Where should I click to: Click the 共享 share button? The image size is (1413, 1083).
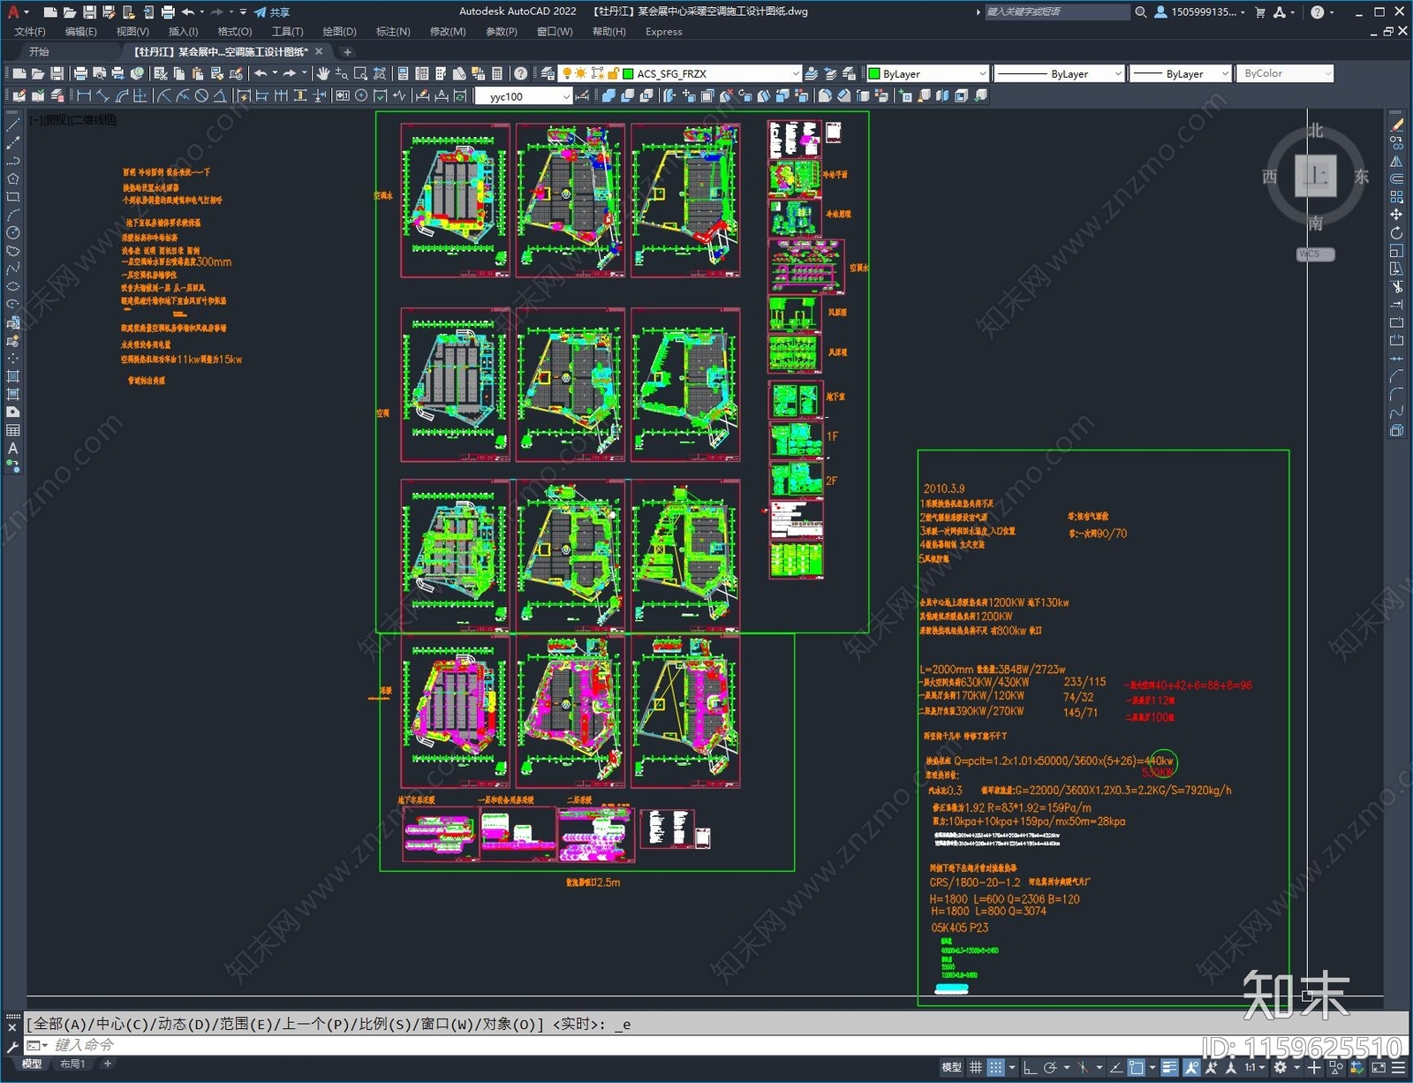pos(272,12)
